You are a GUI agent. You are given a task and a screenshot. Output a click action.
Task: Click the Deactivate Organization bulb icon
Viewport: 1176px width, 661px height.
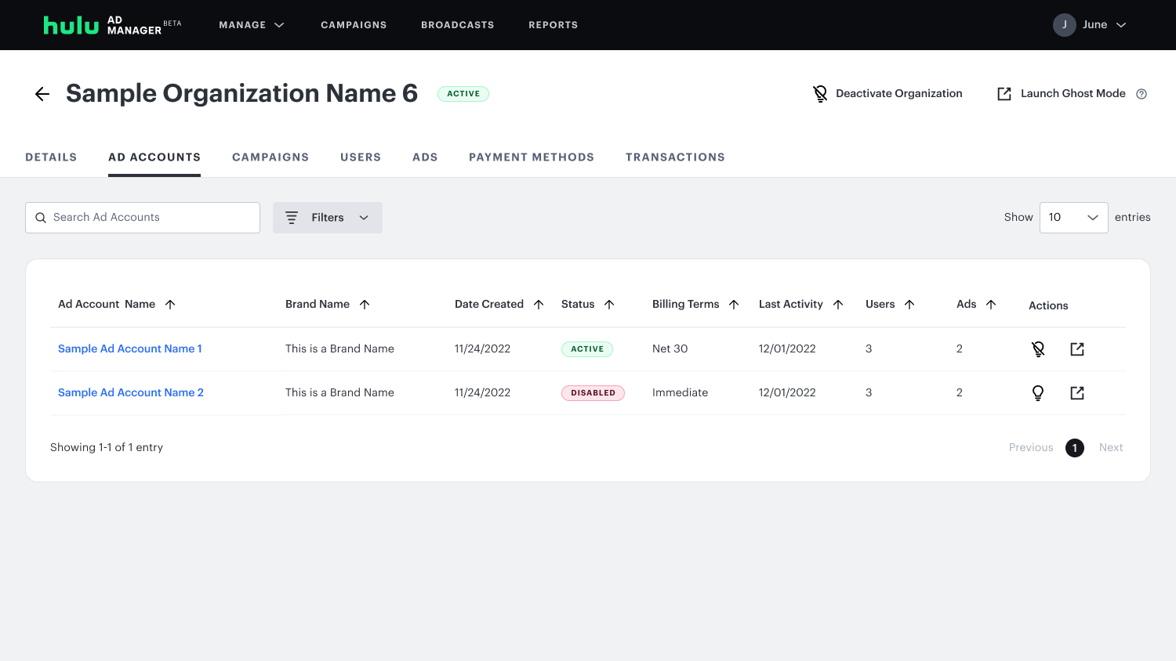(x=820, y=93)
